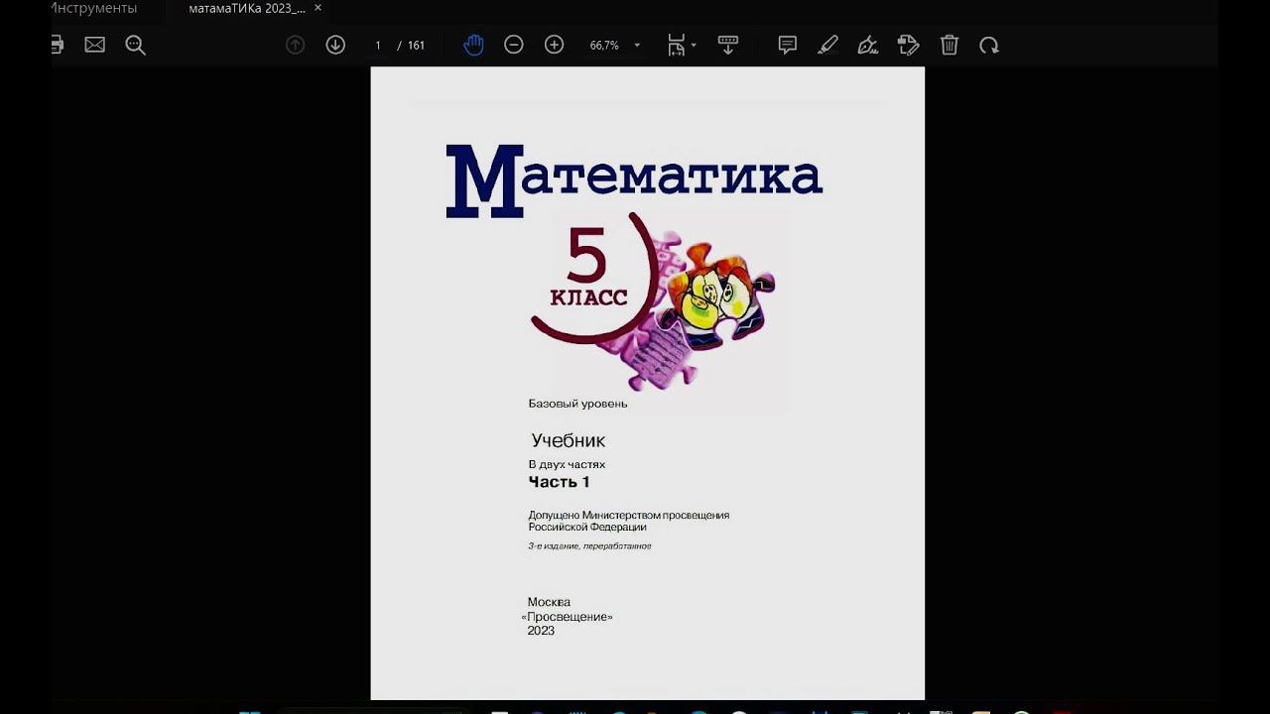Screen dimensions: 1270x714
Task: Click the 3-е издание, переработанное note
Action: pyautogui.click(x=589, y=546)
